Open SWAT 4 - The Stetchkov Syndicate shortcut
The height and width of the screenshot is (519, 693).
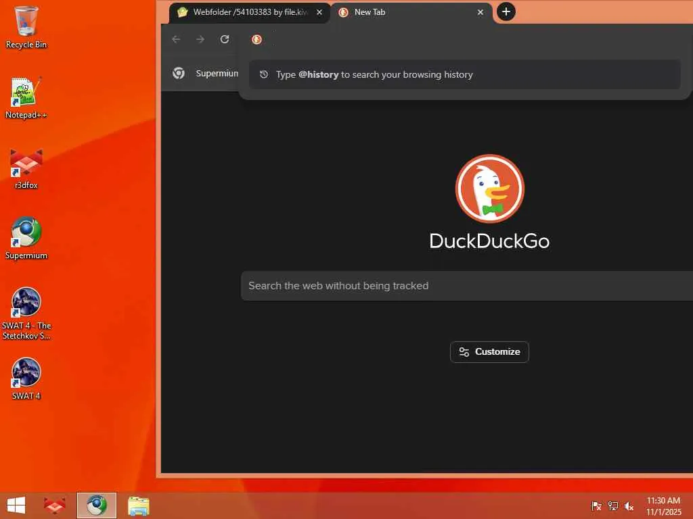point(26,314)
